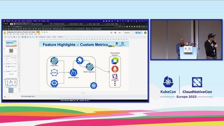Open Chrome menu in macOS bar
Image resolution: width=224 pixels, height=126 pixels.
tap(8, 21)
